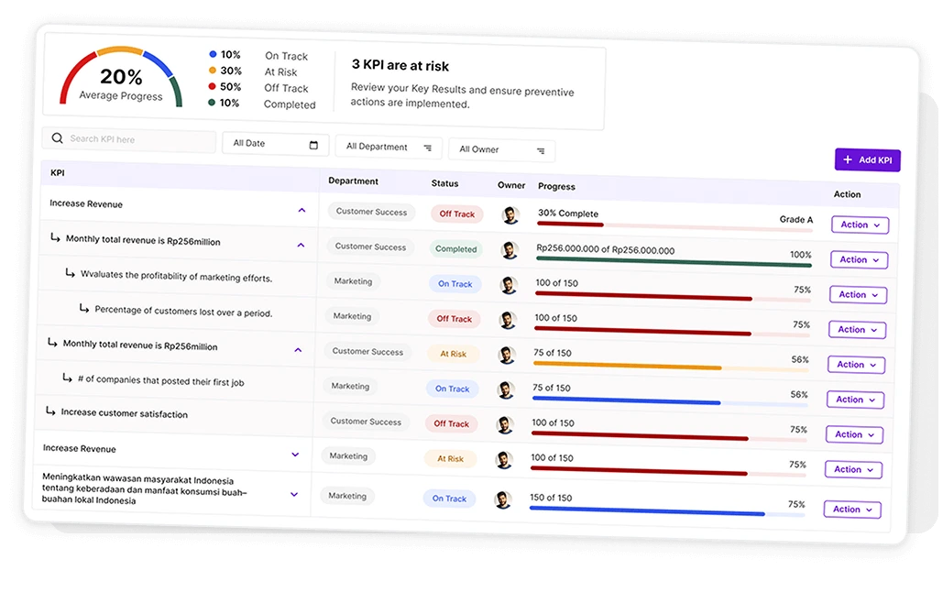
Task: Click filter icon in All Owner
Action: point(540,150)
